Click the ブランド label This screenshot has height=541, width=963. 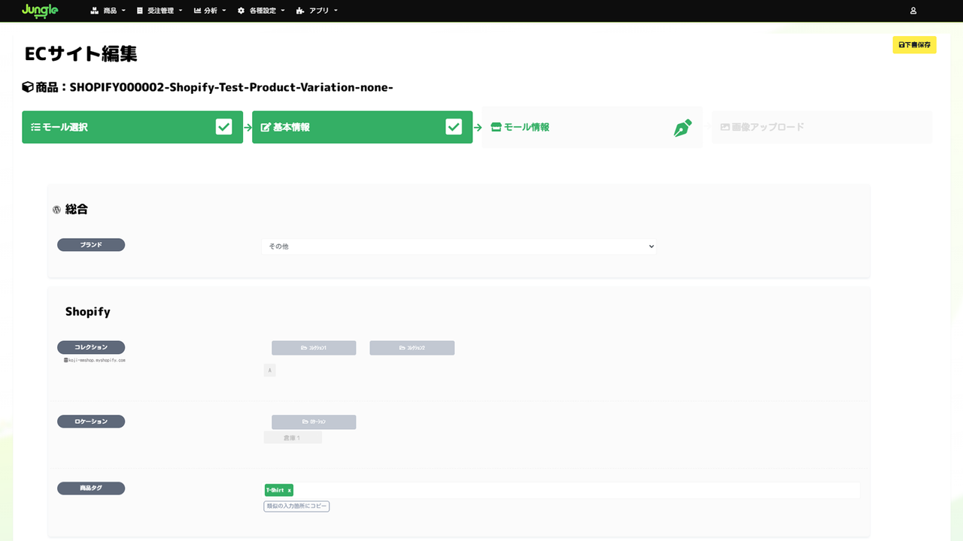(x=91, y=245)
